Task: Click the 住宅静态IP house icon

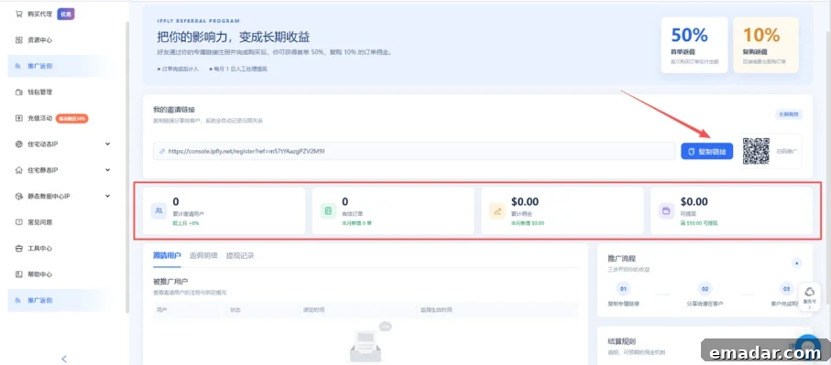Action: pyautogui.click(x=18, y=170)
